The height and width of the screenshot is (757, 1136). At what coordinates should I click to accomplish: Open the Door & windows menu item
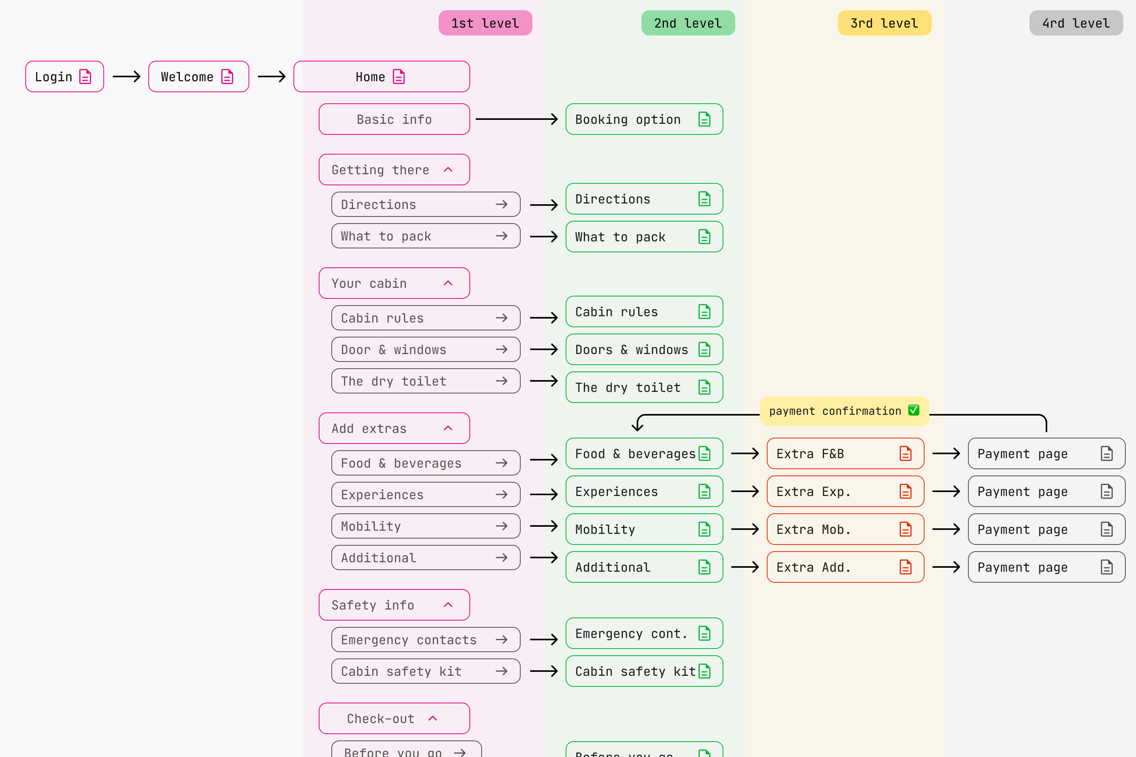(x=426, y=350)
